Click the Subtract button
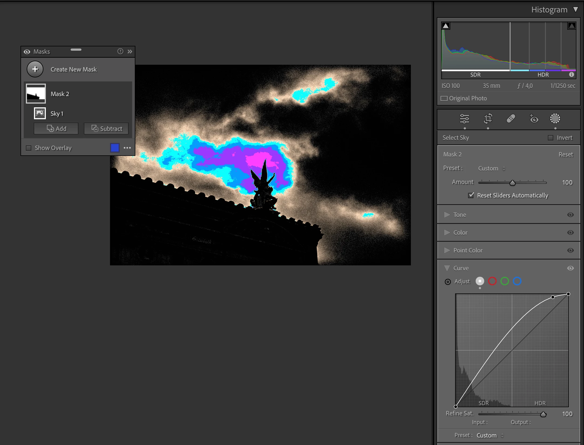This screenshot has width=584, height=445. point(106,129)
